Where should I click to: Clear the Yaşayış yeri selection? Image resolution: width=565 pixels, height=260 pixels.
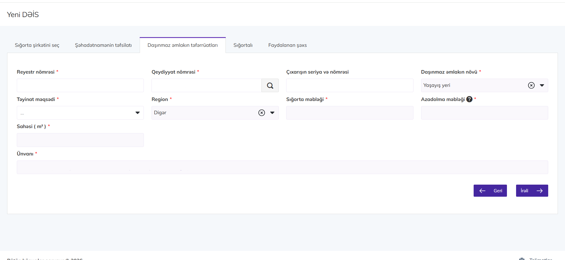point(531,85)
